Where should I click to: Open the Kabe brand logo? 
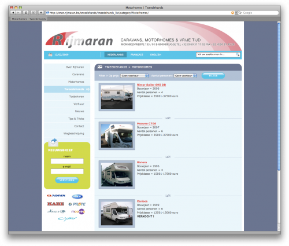pyautogui.click(x=55, y=204)
